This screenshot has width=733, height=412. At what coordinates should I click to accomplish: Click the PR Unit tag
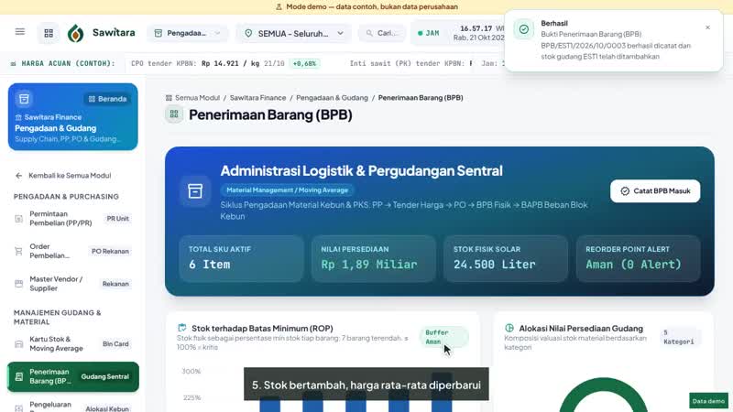click(x=118, y=219)
